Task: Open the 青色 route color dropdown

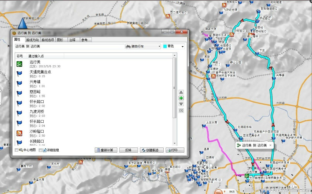Action: [x=182, y=46]
